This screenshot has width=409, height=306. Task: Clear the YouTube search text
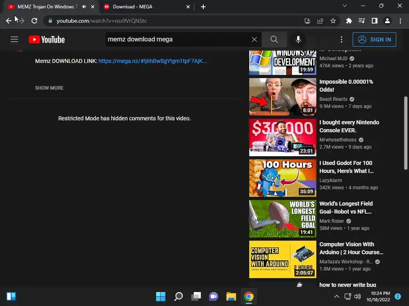(254, 39)
